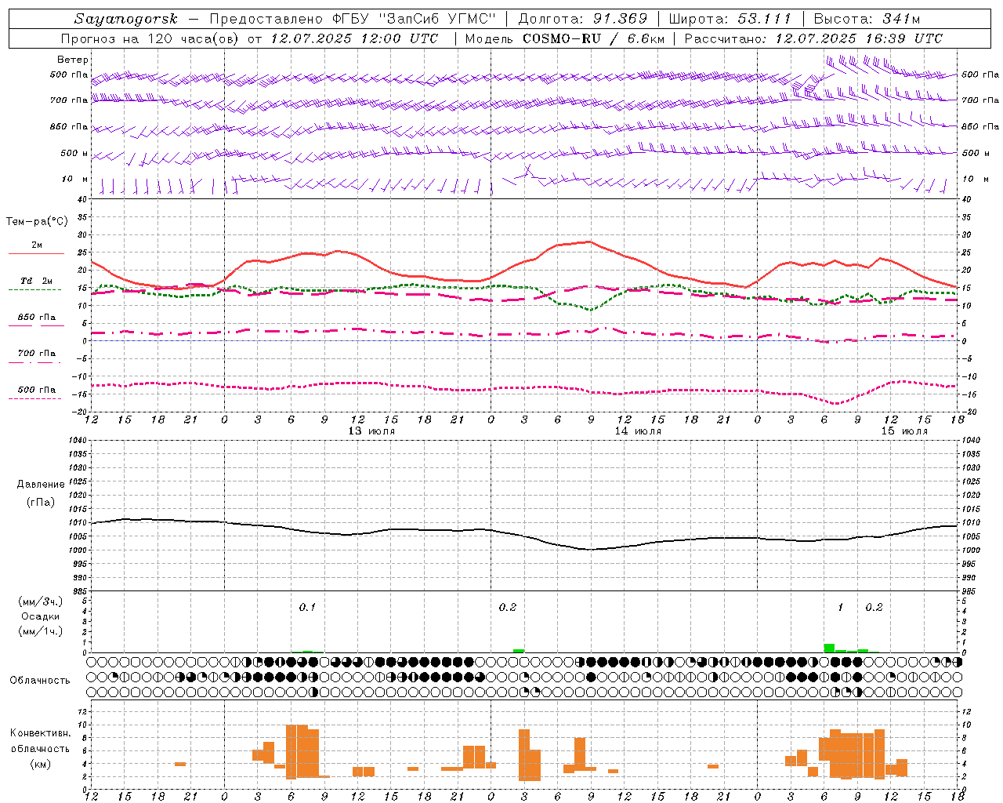Click the '(гПа)' pressure unit label
The width and height of the screenshot is (1003, 803).
tap(41, 503)
